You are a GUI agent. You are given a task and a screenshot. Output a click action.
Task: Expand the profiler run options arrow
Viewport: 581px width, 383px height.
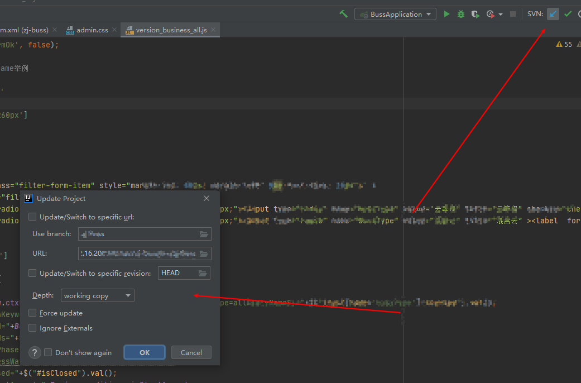[x=500, y=14]
